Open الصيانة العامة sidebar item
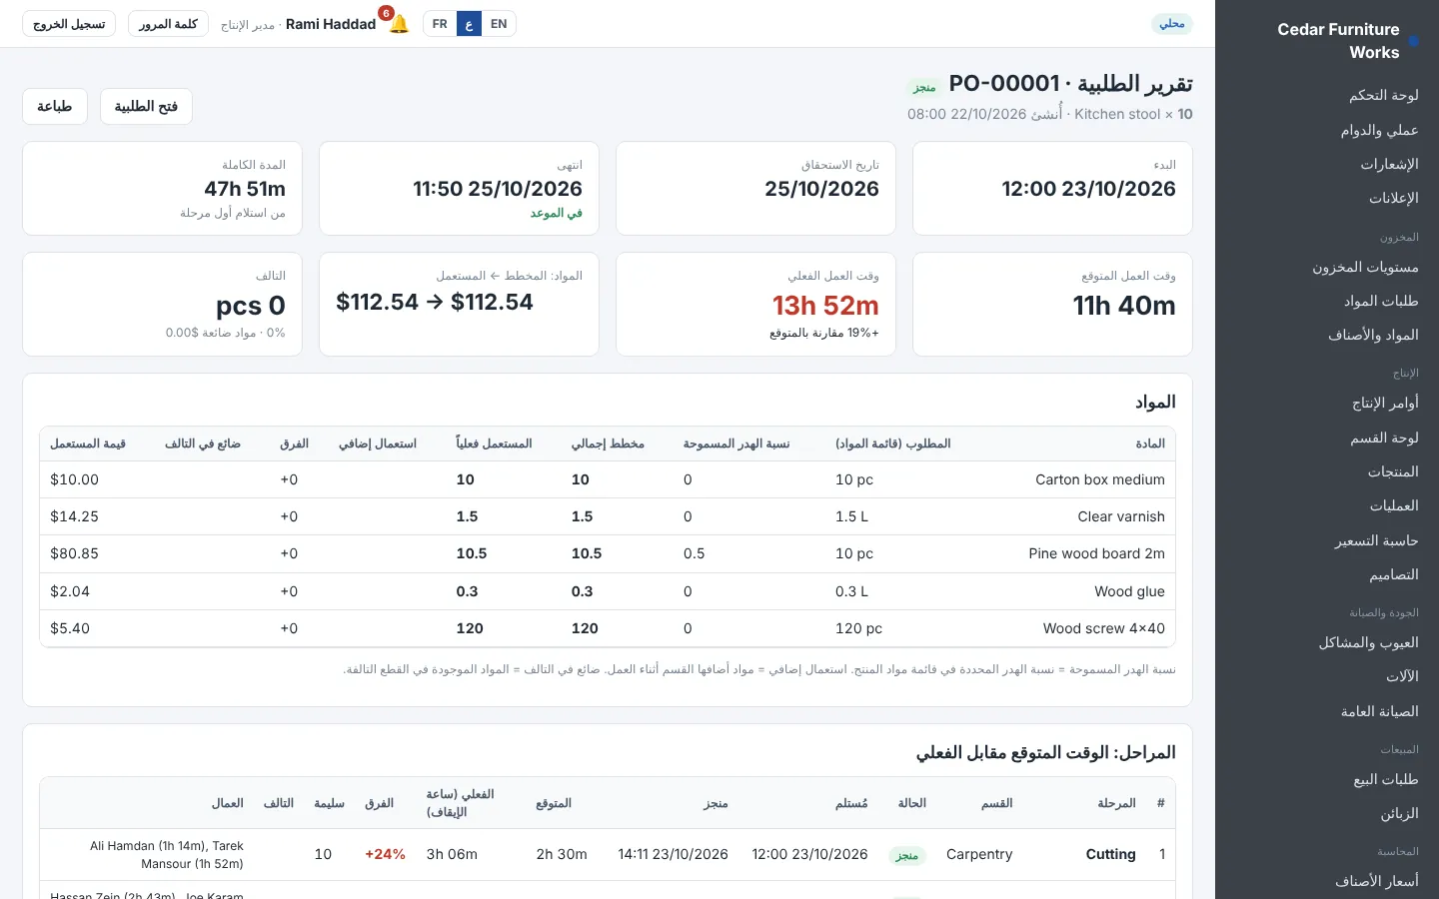The image size is (1439, 899). click(x=1379, y=711)
